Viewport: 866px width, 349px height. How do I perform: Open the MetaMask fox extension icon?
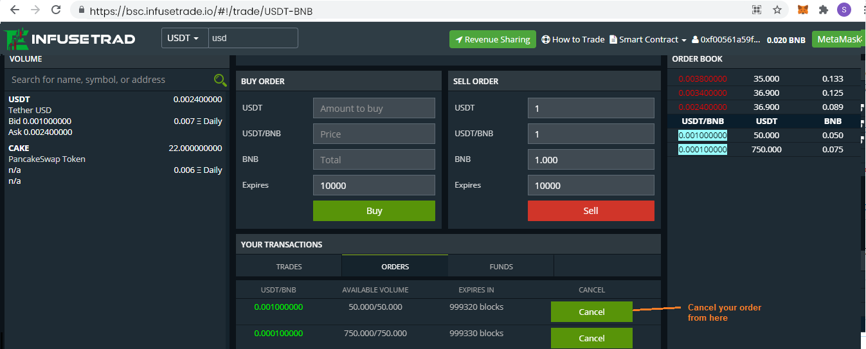coord(803,10)
